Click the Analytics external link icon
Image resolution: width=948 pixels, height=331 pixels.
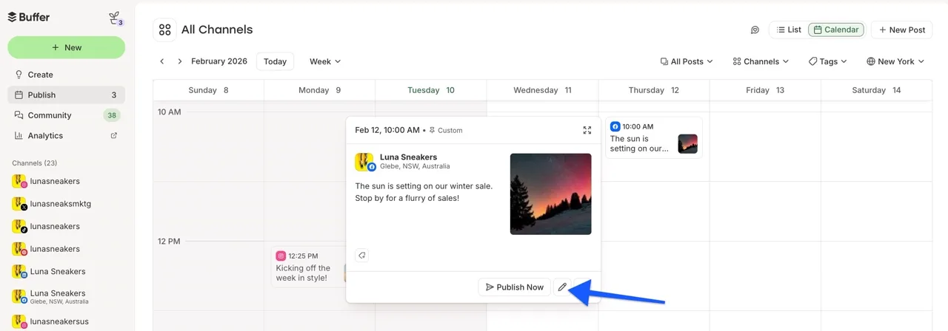pos(113,135)
